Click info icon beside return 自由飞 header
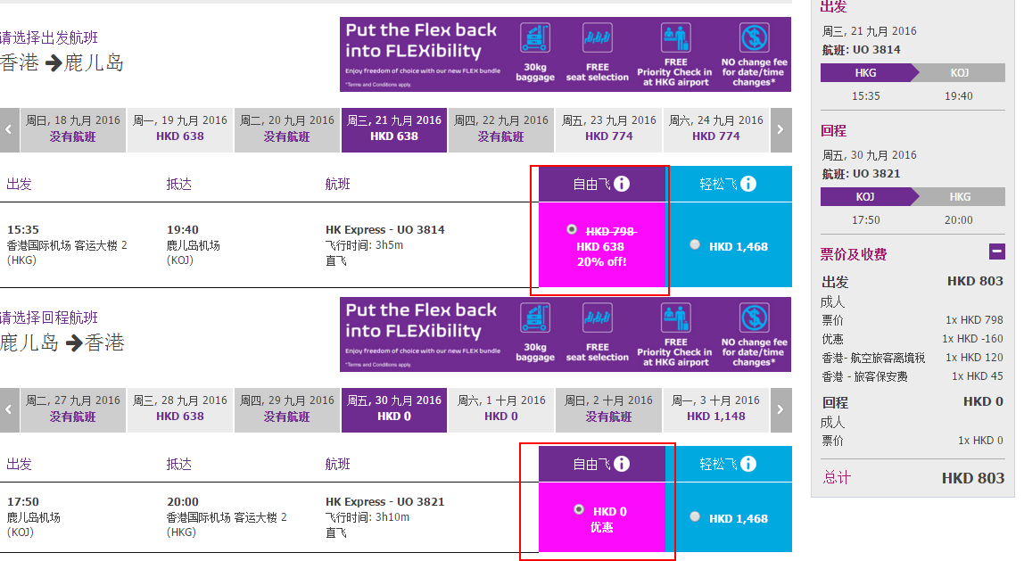Viewport: 1024px width, 561px height. (622, 464)
